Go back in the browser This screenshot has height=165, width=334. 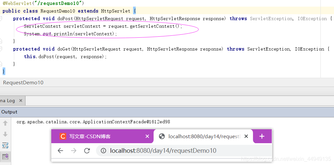tap(61, 151)
